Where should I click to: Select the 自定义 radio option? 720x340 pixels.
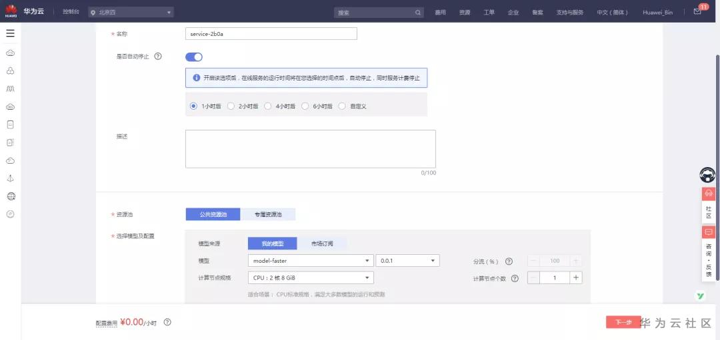(x=341, y=106)
